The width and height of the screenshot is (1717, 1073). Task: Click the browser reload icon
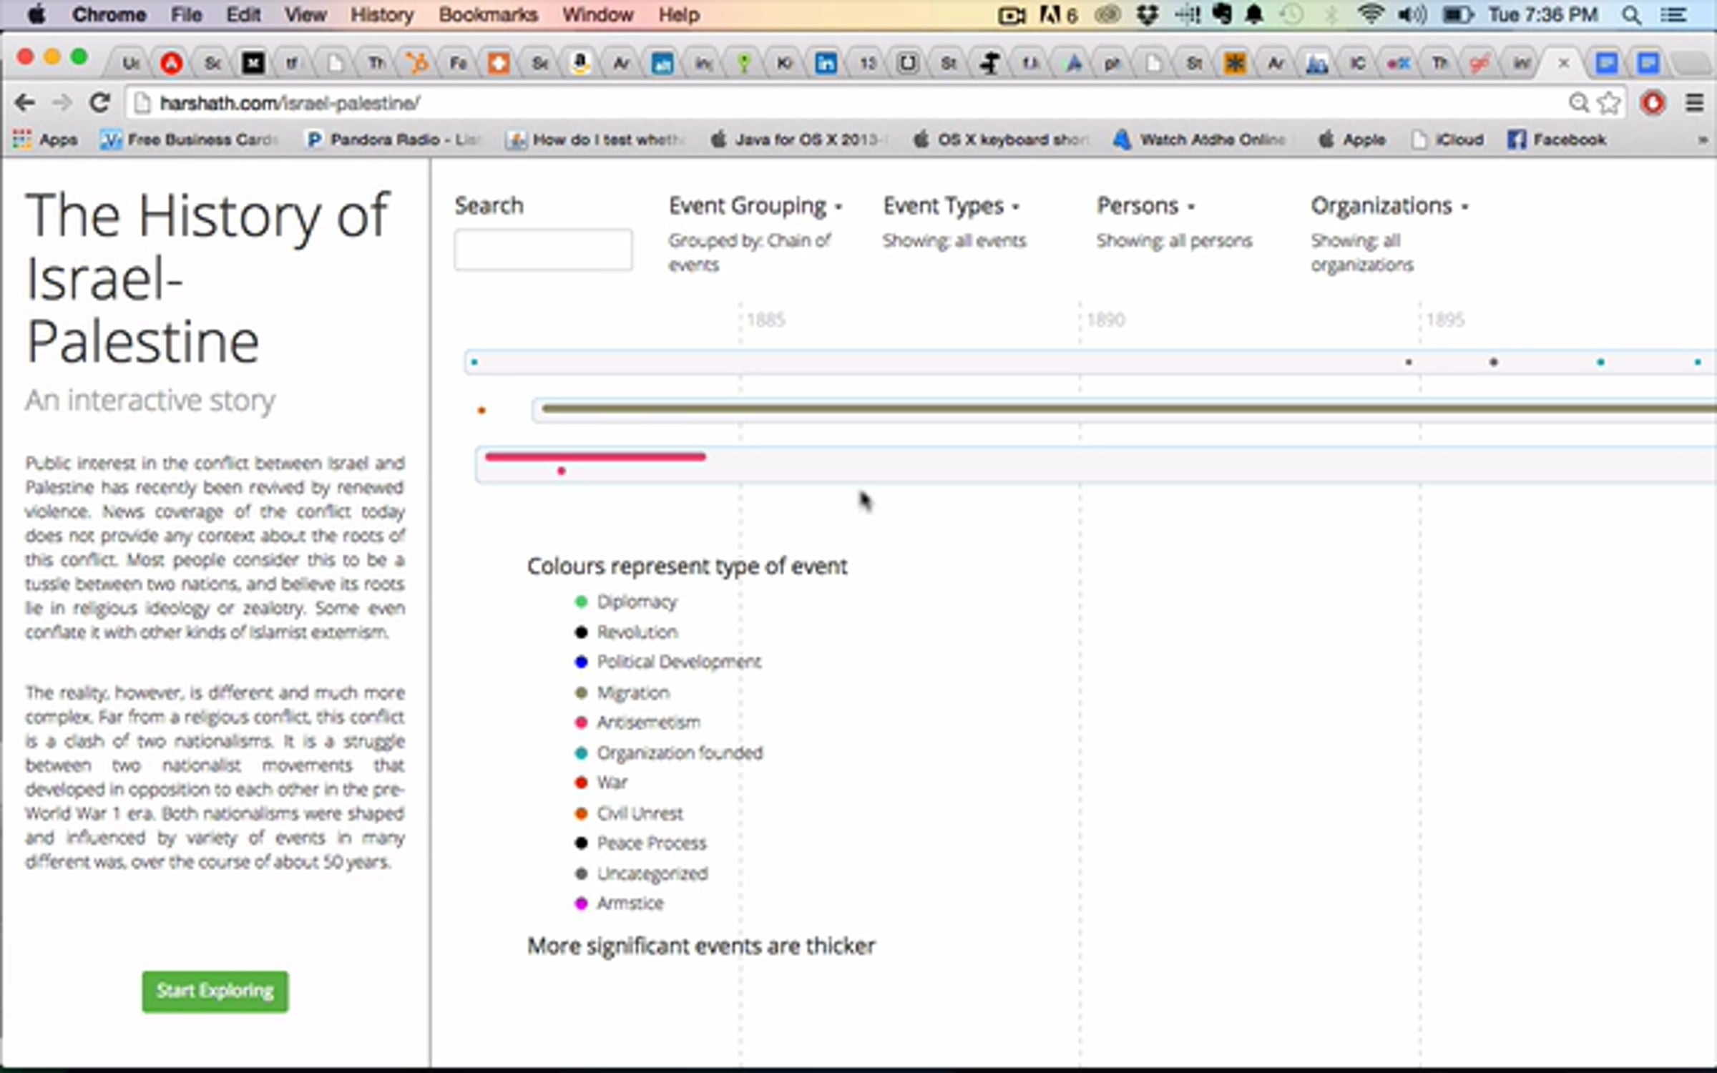[99, 103]
